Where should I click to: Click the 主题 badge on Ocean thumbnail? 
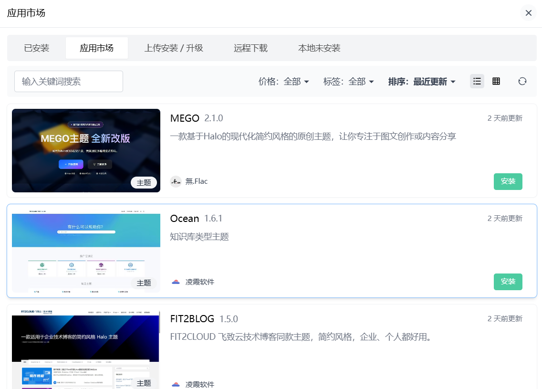point(144,283)
